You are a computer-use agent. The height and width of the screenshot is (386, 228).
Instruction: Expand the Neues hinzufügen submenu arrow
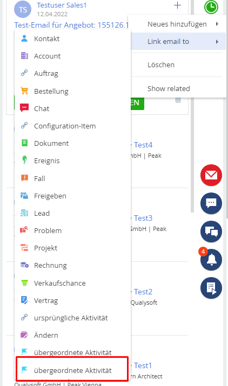217,24
